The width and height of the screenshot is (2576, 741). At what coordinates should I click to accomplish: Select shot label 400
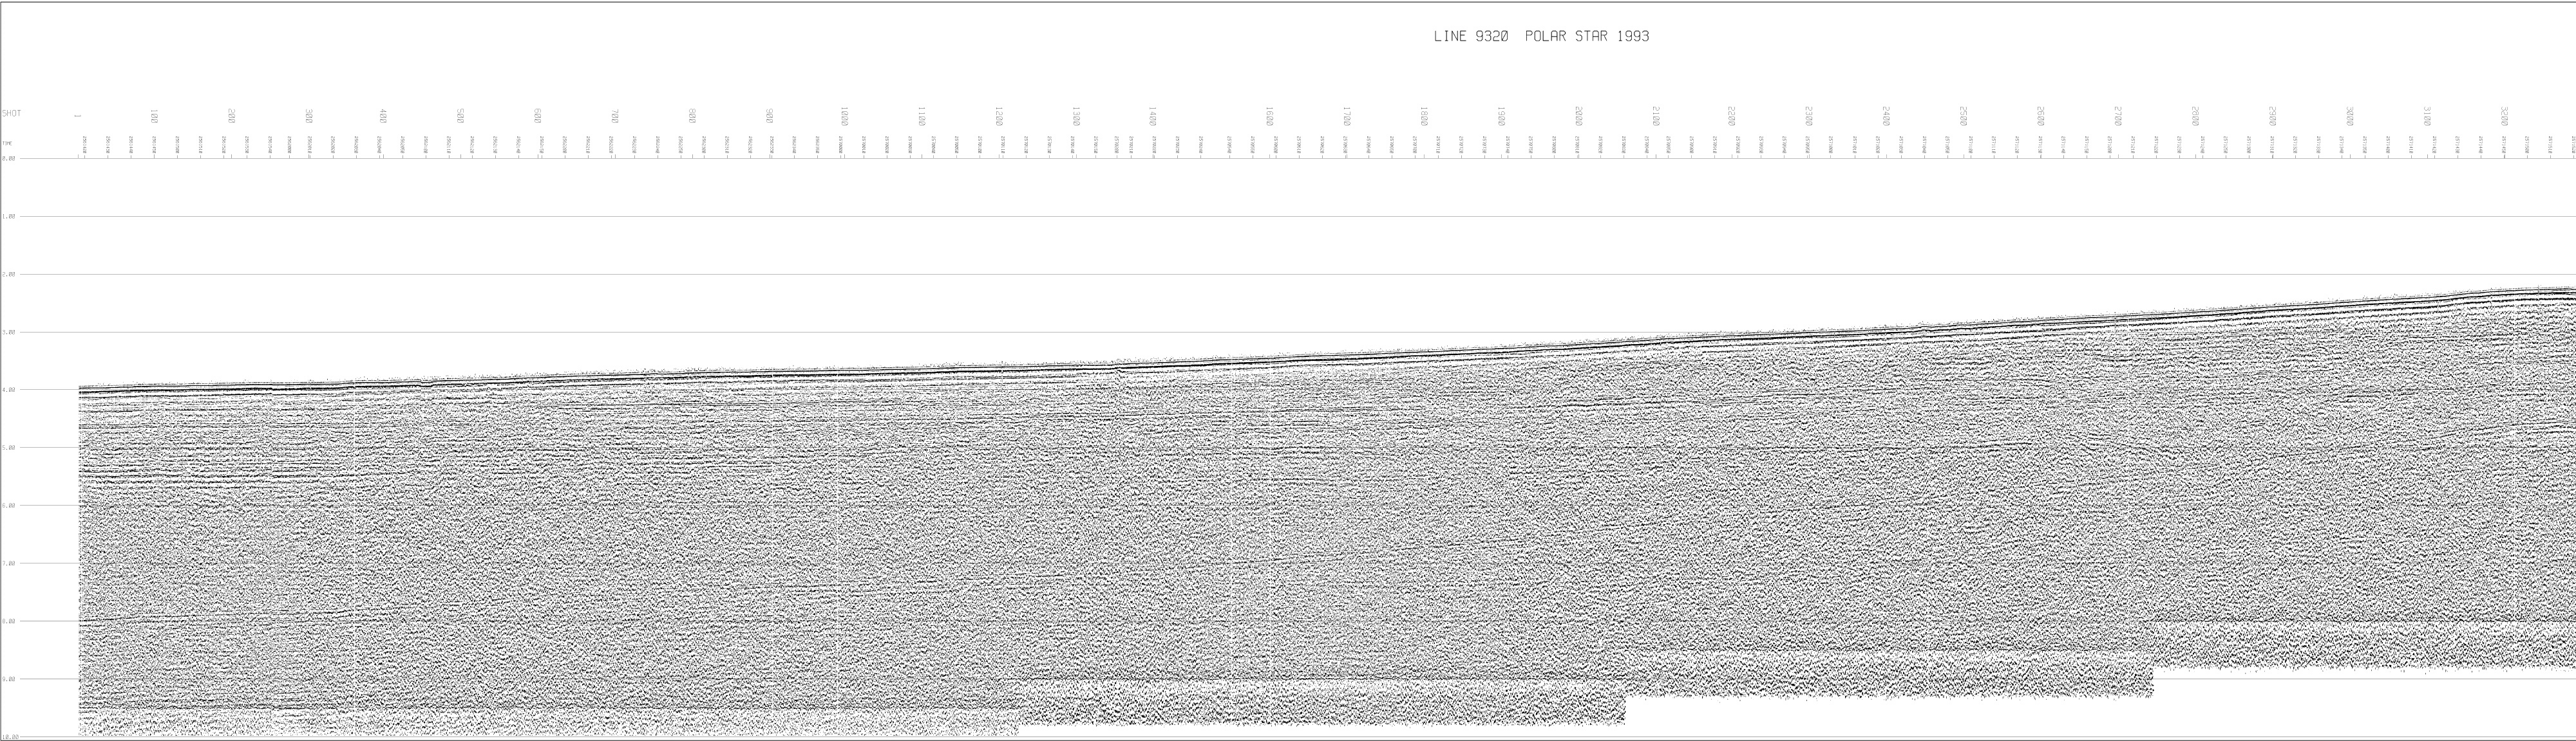[384, 116]
